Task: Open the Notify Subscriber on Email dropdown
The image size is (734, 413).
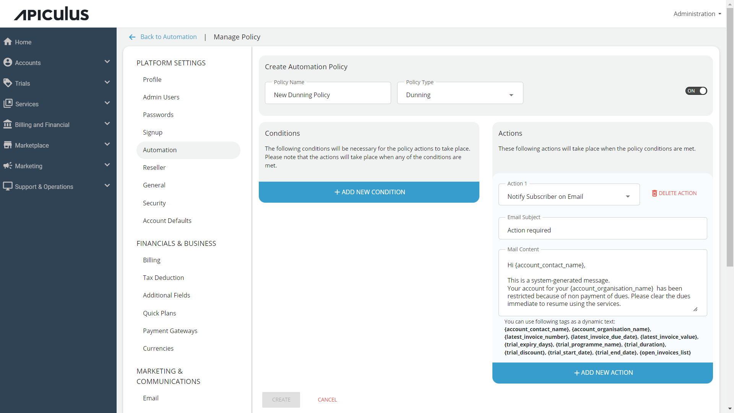Action: (627, 197)
